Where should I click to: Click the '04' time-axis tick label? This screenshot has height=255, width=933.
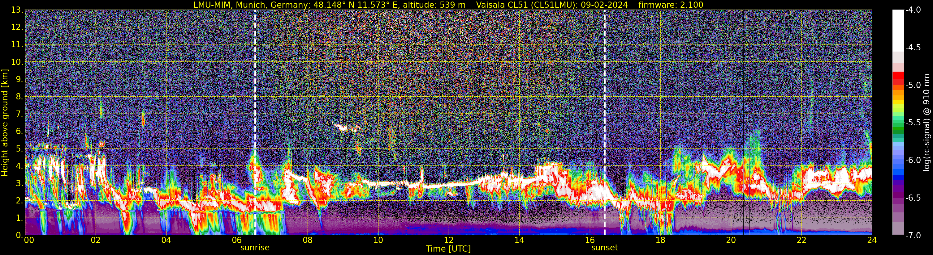click(166, 240)
